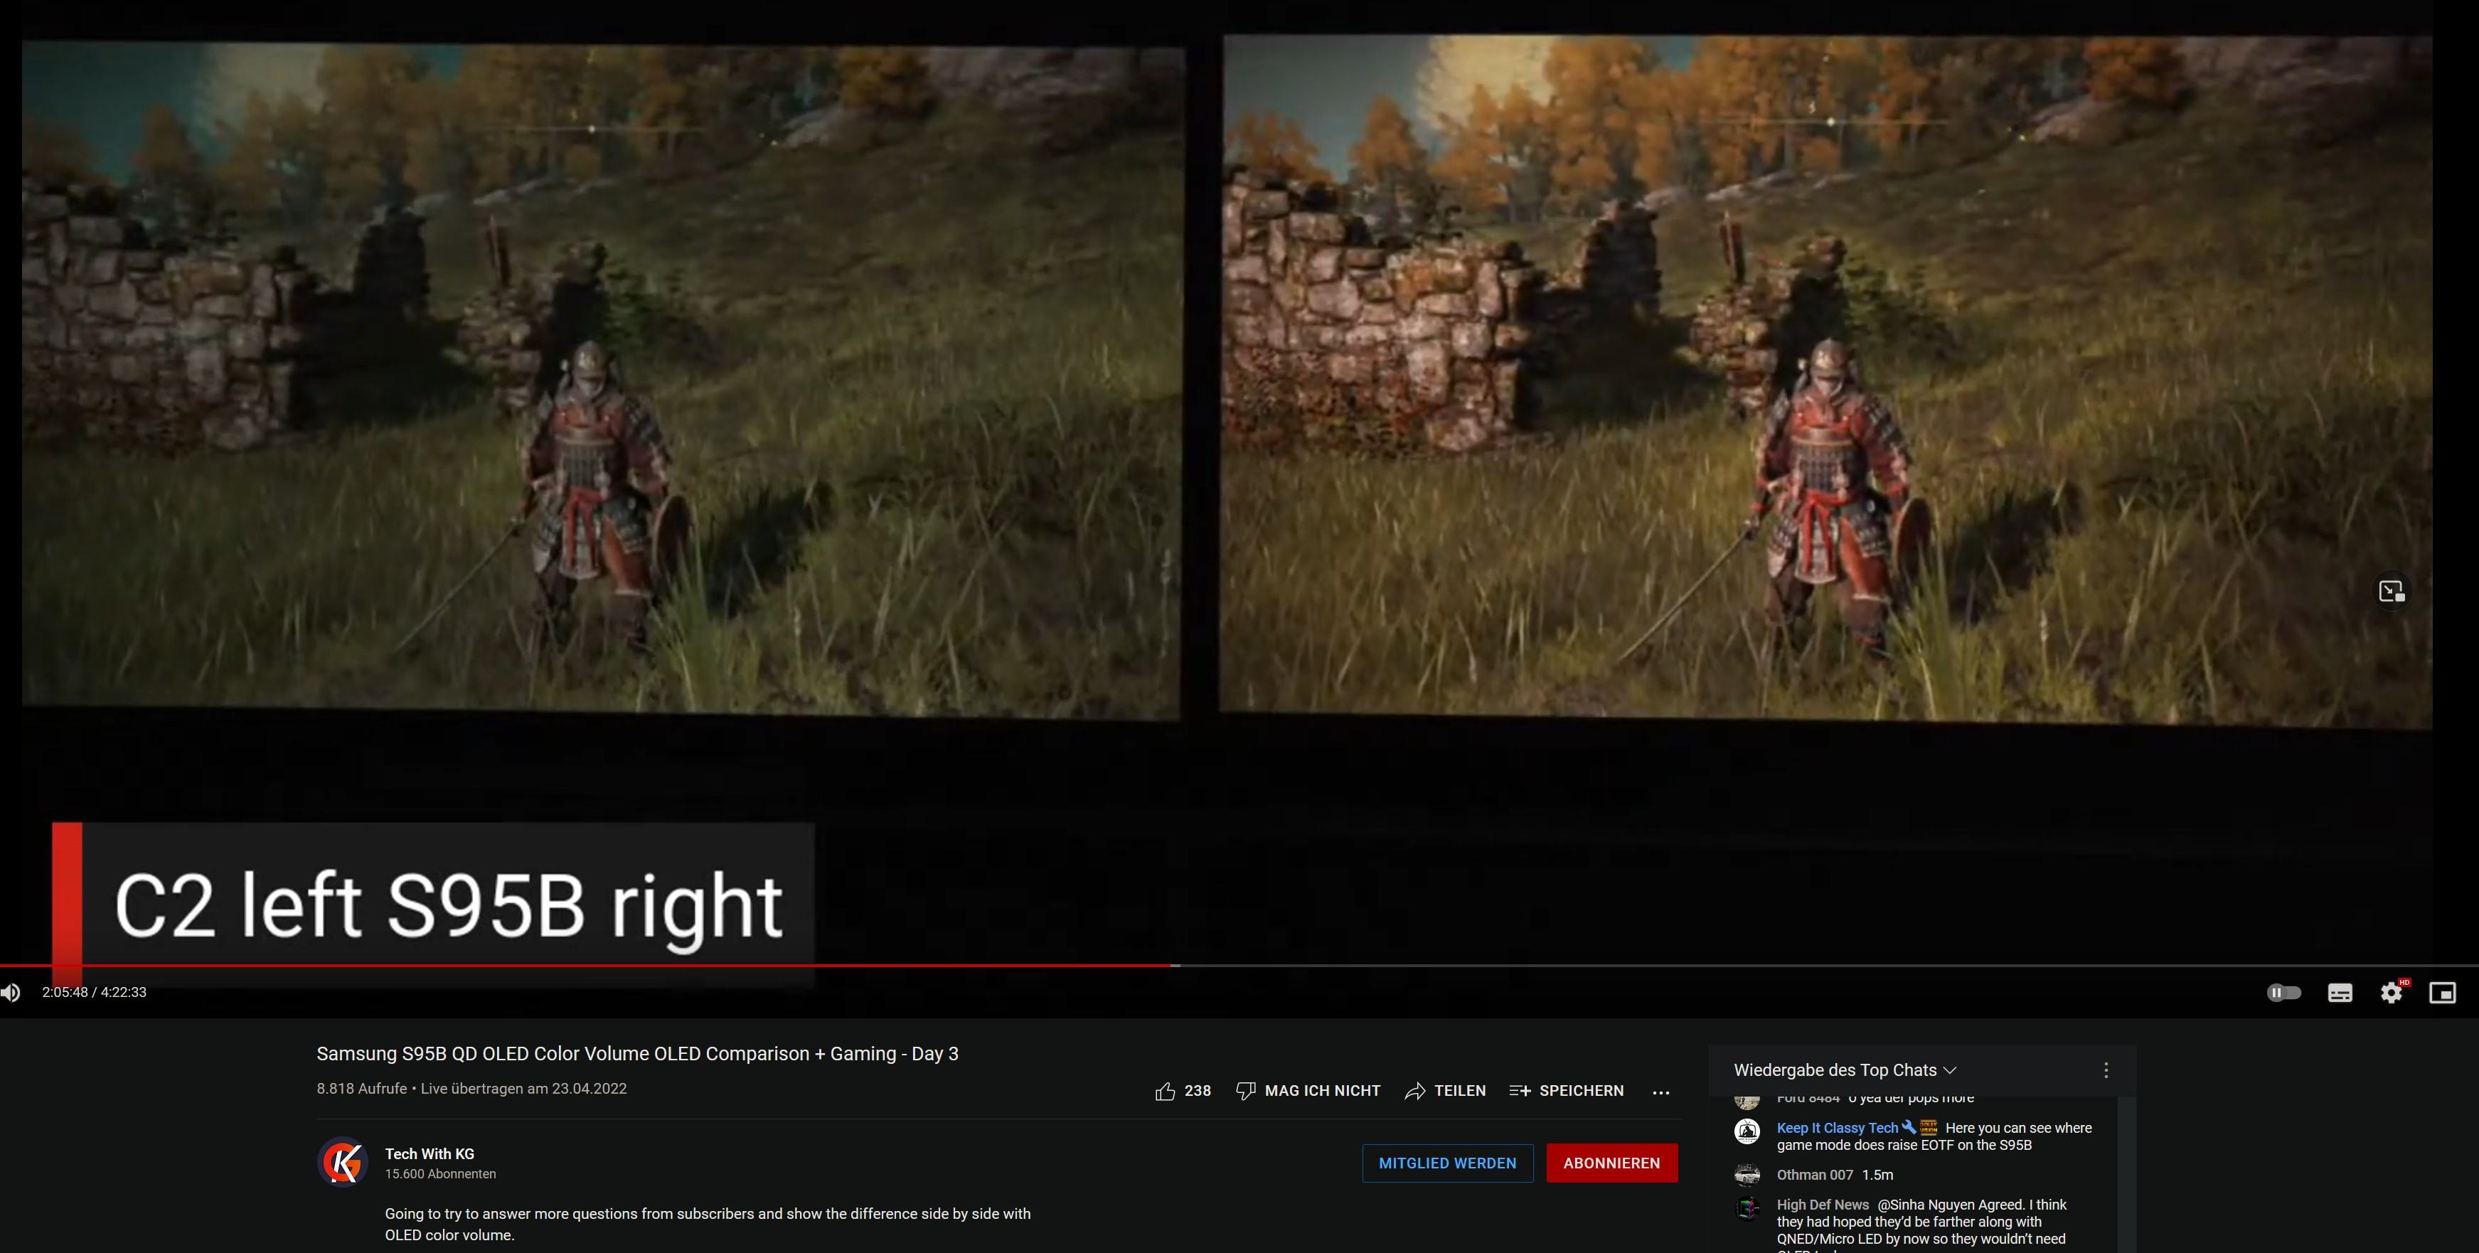The width and height of the screenshot is (2479, 1253).
Task: Share the video via TEILEN
Action: (1446, 1090)
